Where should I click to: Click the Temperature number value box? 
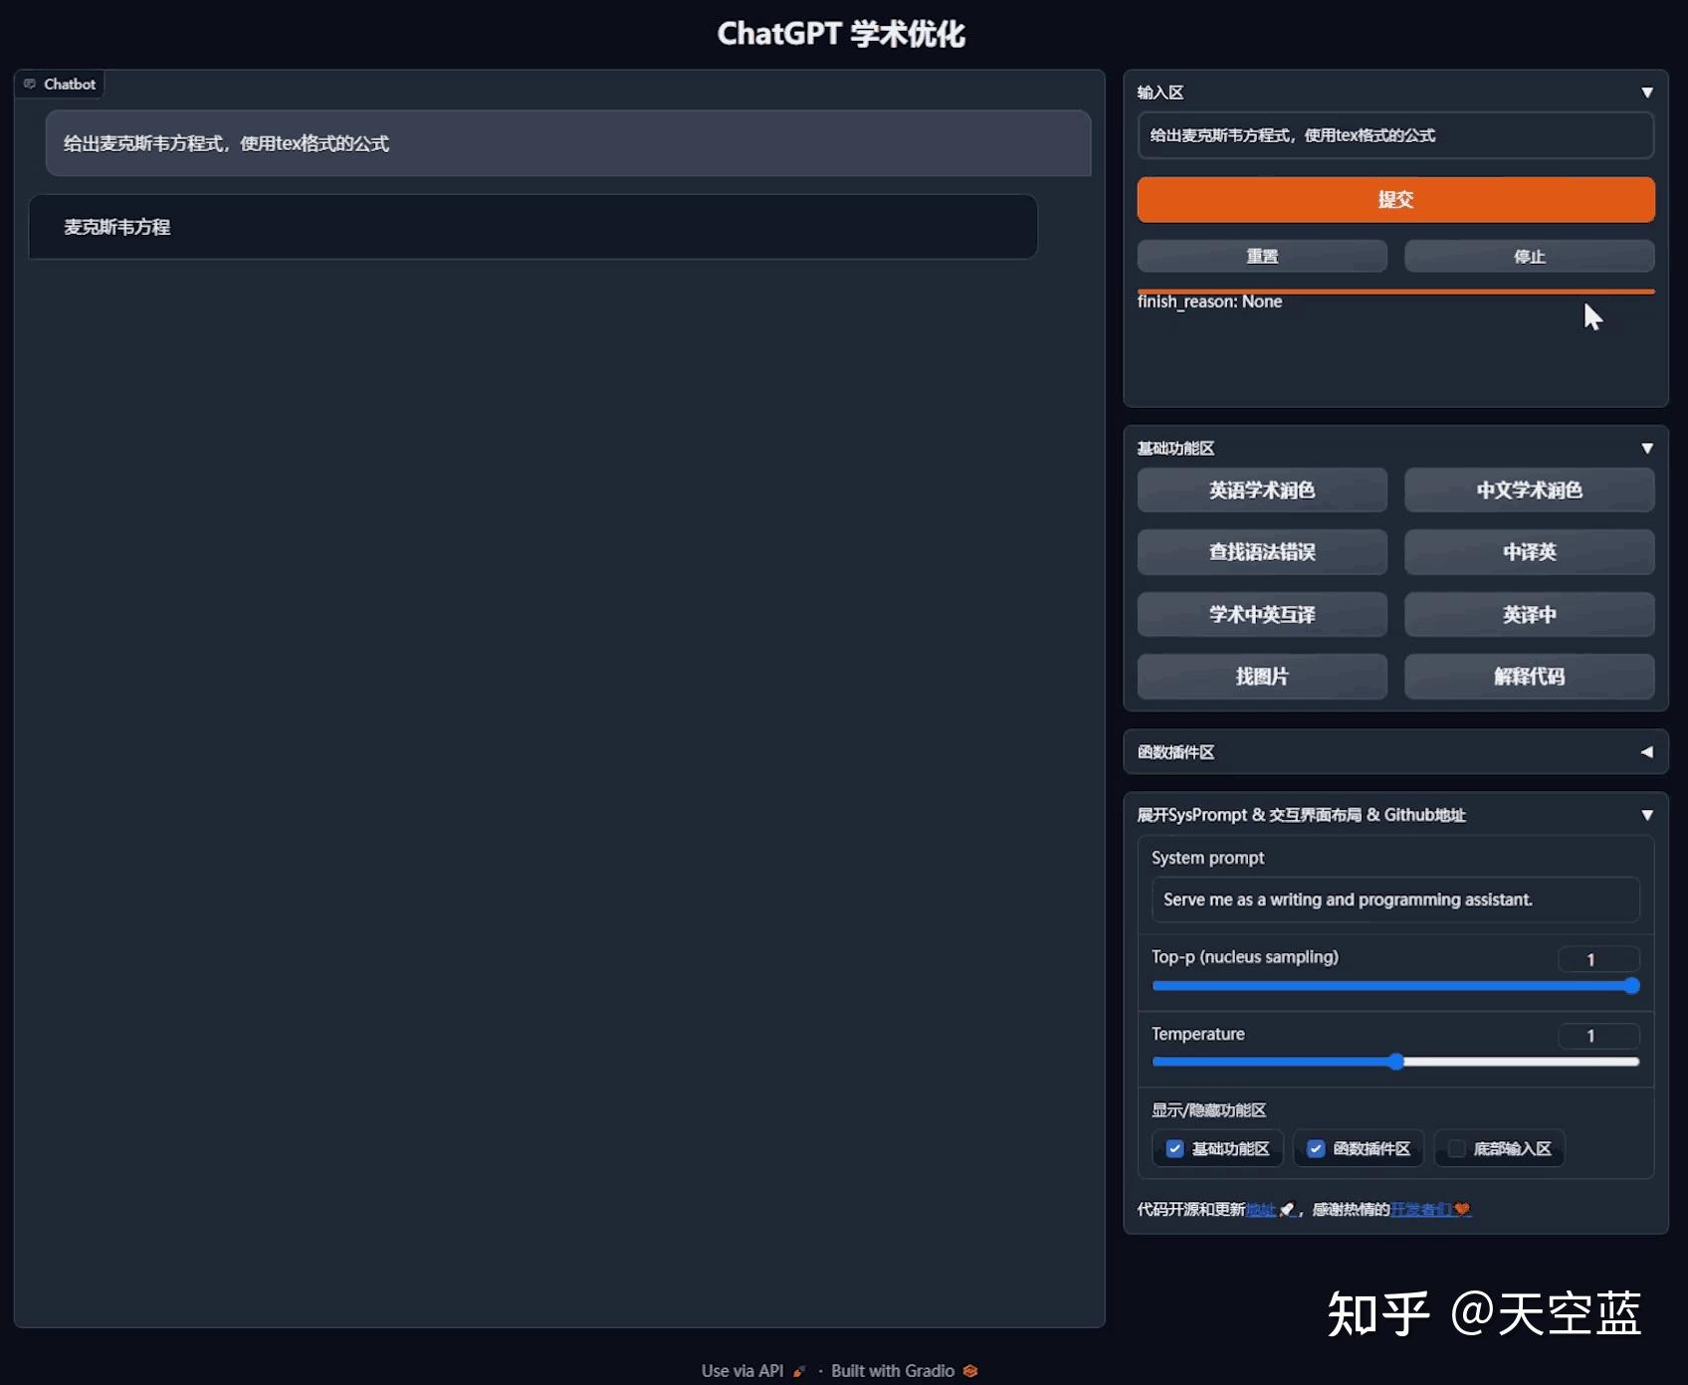[x=1598, y=1036]
